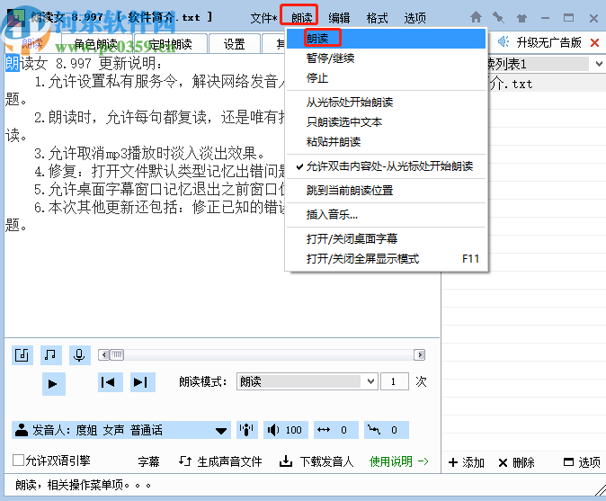Select playlist item ending in 介.txt
Viewport: 606px width, 501px height.
pyautogui.click(x=548, y=84)
